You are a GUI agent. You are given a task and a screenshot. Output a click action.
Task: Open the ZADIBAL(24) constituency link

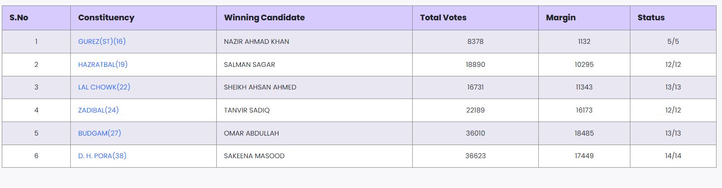tap(98, 110)
